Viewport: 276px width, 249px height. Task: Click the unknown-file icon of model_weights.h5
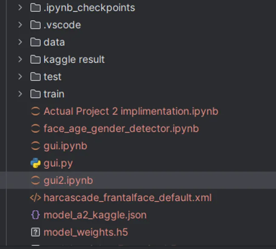point(35,232)
